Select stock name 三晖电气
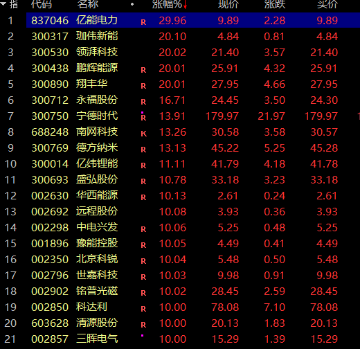Screen dimensions: 360x349 tap(97, 339)
